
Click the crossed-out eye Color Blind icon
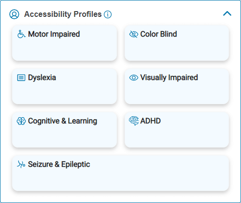(134, 34)
